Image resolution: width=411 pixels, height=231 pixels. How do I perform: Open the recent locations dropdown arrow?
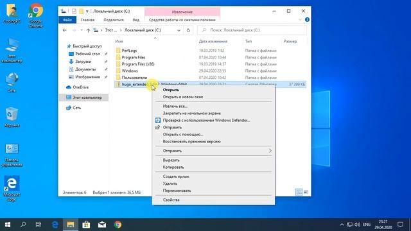82,30
